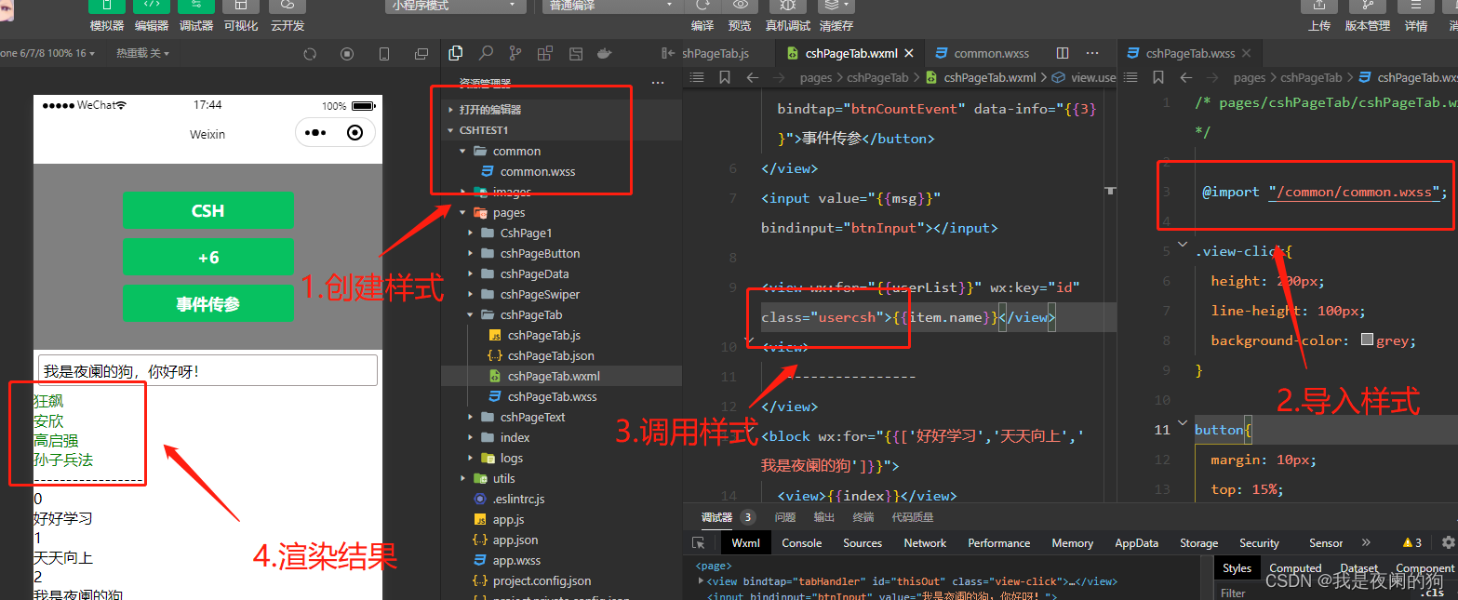Viewport: 1458px width, 600px height.
Task: Expand the cshPageSwiper folder
Action: tap(562, 294)
